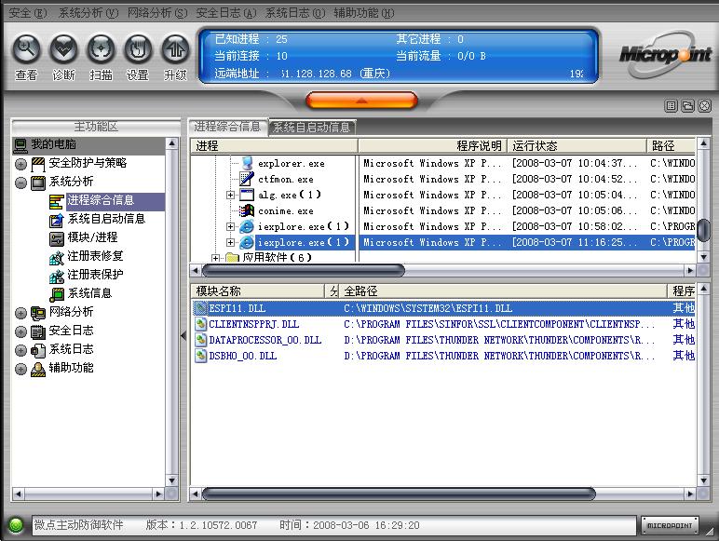Click the 扫描 scan toolbar icon

pyautogui.click(x=101, y=49)
